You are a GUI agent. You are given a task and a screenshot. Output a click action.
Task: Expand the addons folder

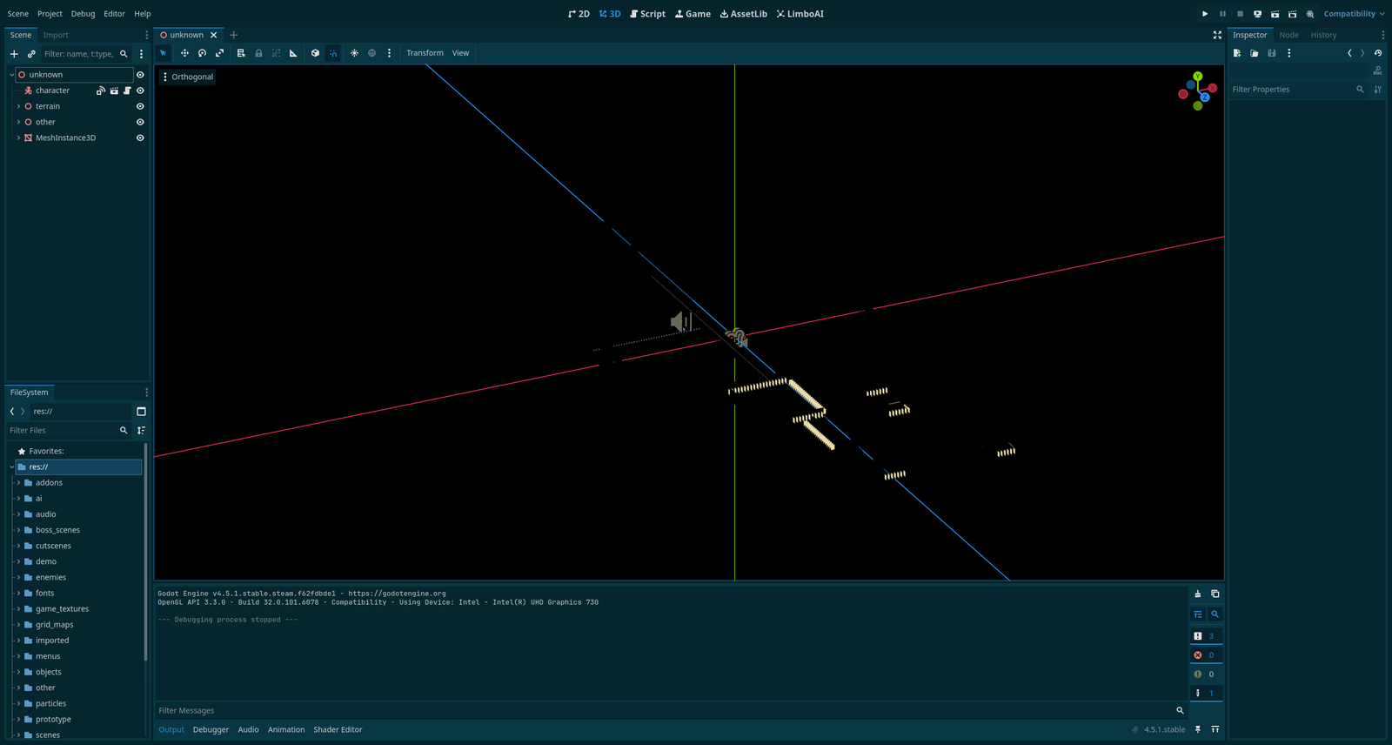coord(18,483)
